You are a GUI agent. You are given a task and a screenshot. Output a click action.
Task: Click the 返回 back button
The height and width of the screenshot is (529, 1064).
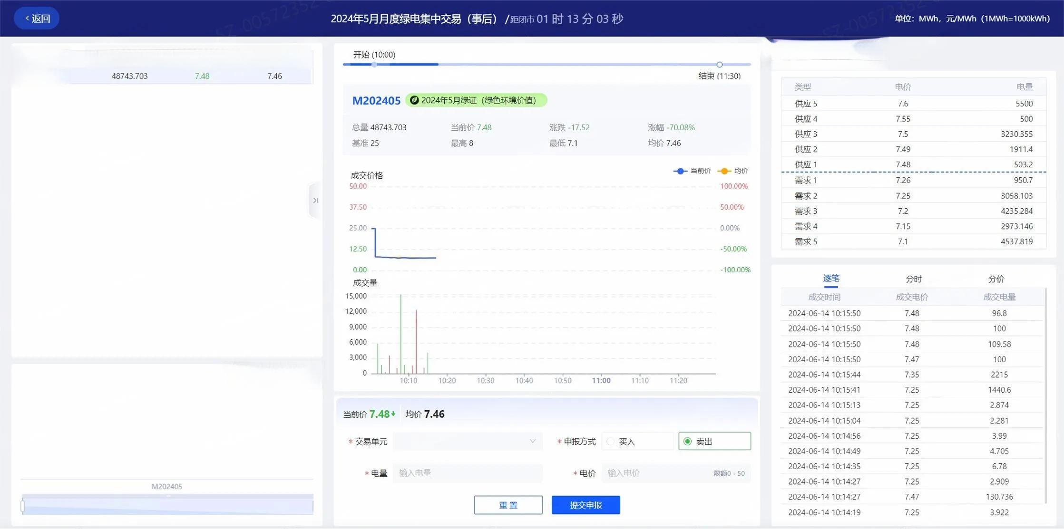tap(37, 19)
